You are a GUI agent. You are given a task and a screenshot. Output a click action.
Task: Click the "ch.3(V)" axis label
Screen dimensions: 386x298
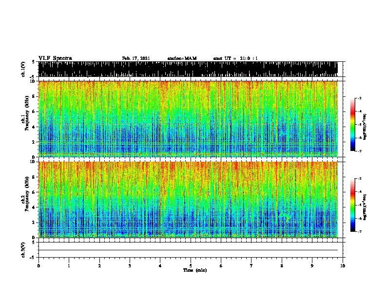pos(23,250)
